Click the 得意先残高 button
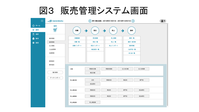 tap(109, 69)
